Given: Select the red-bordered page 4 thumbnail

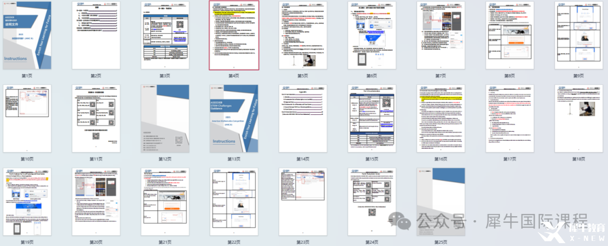Looking at the screenshot, I should pyautogui.click(x=234, y=34).
